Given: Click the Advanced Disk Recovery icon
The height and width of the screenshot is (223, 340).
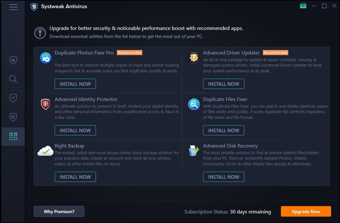Looking at the screenshot, I should pos(194,151).
